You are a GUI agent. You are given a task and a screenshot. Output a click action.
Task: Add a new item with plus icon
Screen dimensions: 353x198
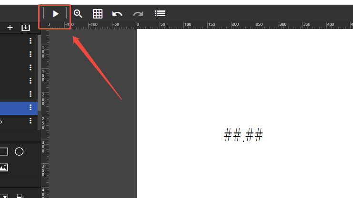(10, 28)
